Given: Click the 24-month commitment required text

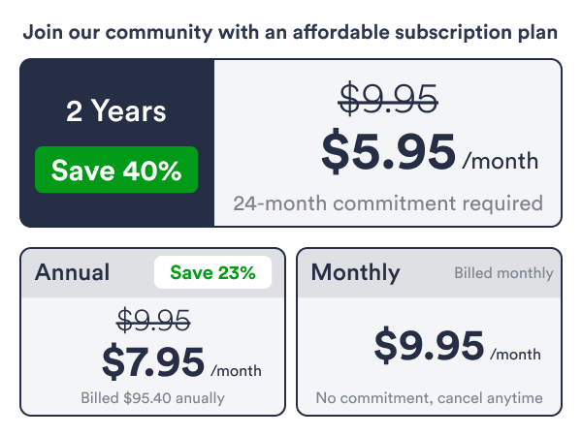Looking at the screenshot, I should click(388, 203).
